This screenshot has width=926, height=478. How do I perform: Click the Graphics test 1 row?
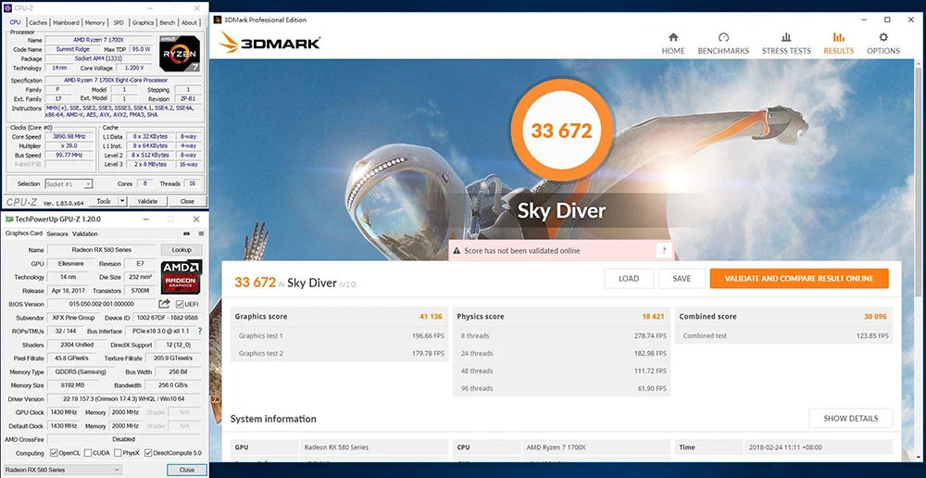click(340, 335)
